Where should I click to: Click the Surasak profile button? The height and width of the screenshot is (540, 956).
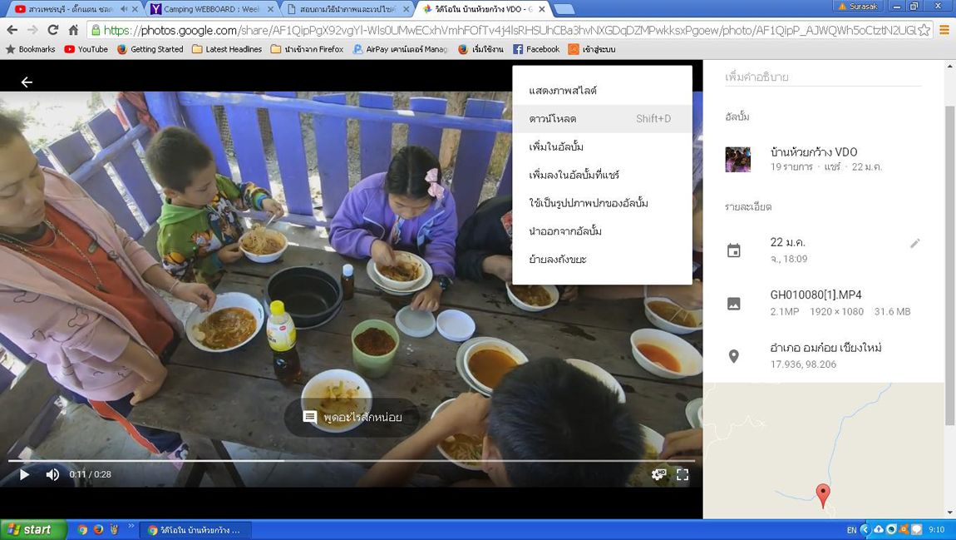pos(859,6)
